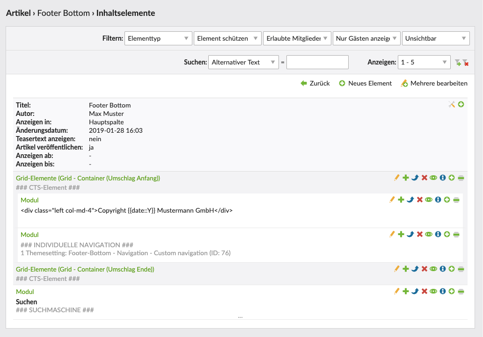Screen dimensions: 483x337
Task: Open the Elementtyp filter dropdown
Action: (x=158, y=38)
